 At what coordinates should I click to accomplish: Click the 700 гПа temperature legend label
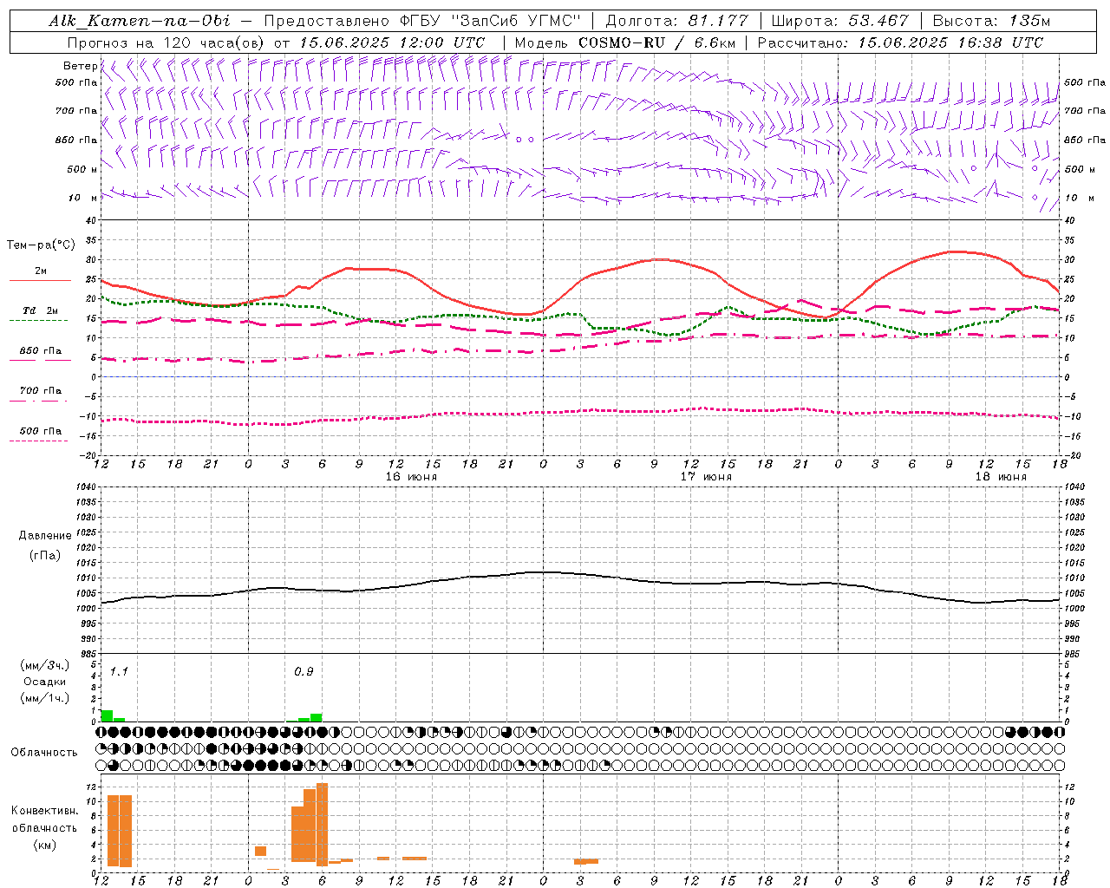coord(40,391)
